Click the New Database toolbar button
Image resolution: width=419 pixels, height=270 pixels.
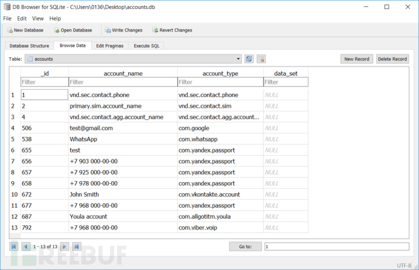26,30
